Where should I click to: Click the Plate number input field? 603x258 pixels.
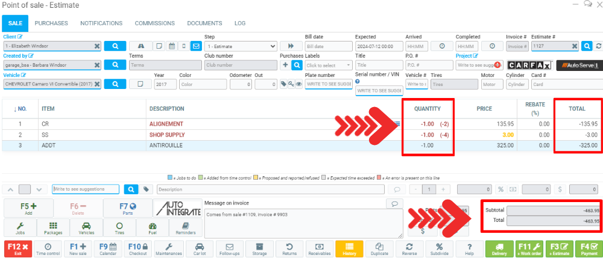[x=329, y=84]
